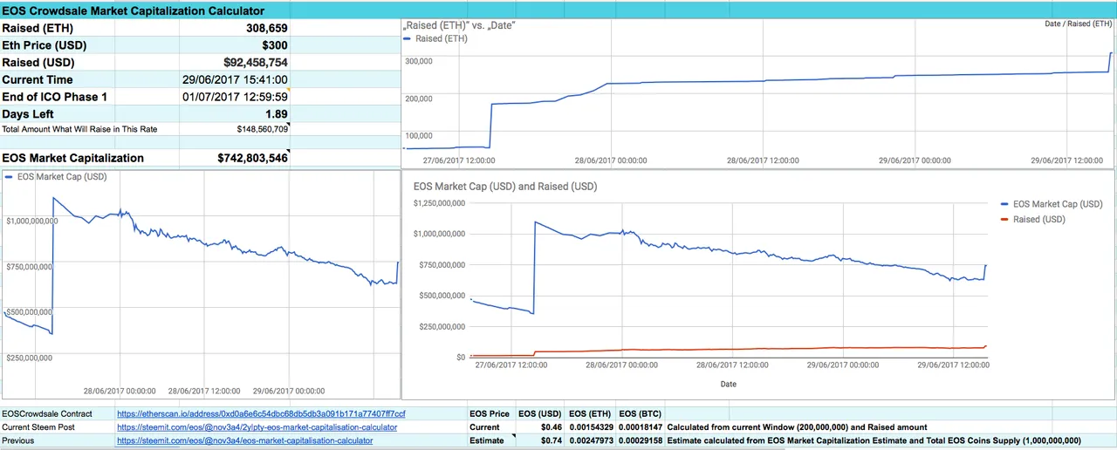Click 'EOS Market Cap (USD) and Raised (USD)' chart title
The image size is (1117, 450).
pos(505,187)
